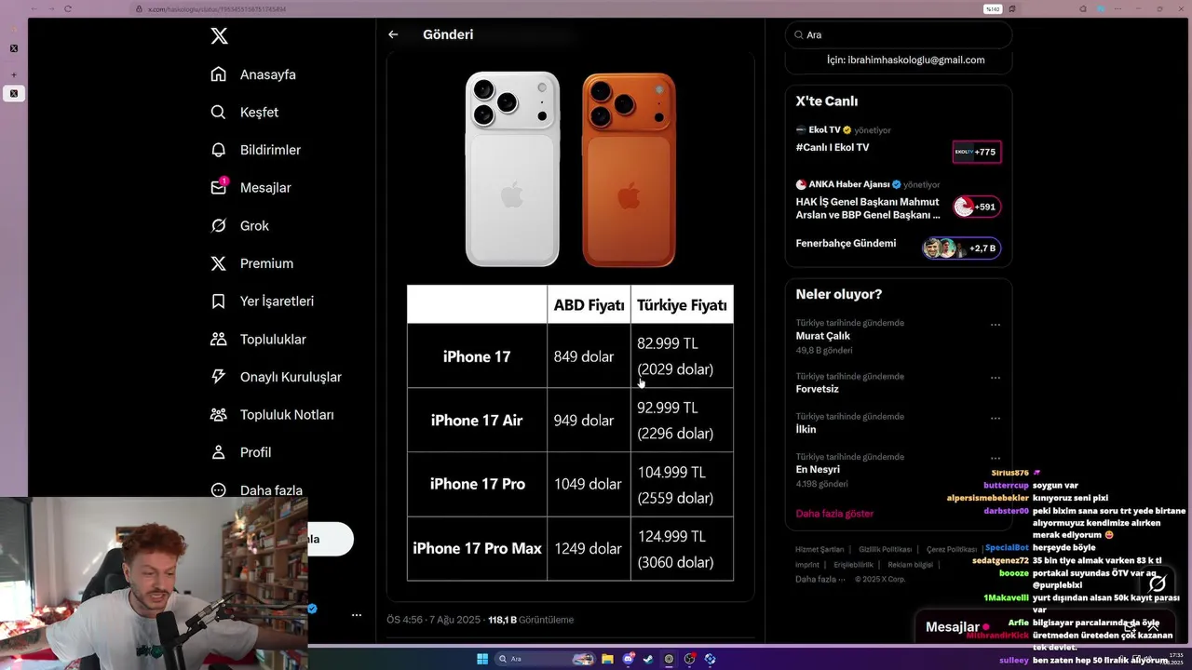Screen dimensions: 1192x670
Task: Open the Anasayfa home page
Action: pyautogui.click(x=253, y=74)
